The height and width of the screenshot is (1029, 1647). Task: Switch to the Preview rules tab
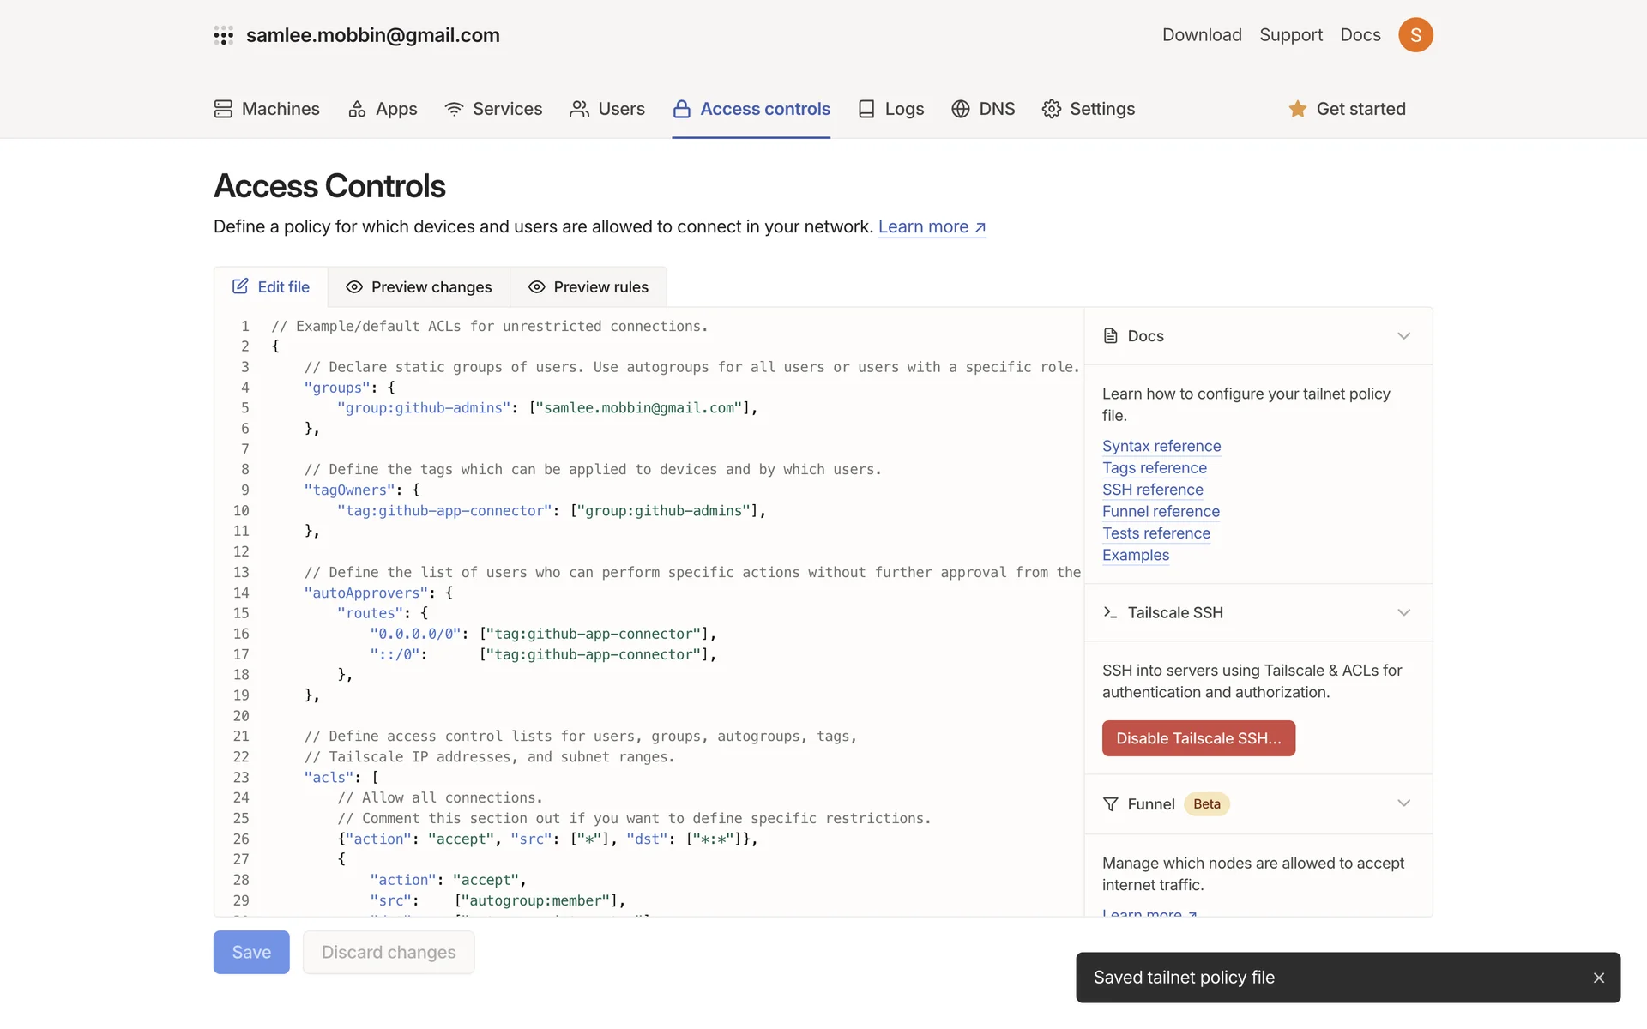(x=588, y=287)
